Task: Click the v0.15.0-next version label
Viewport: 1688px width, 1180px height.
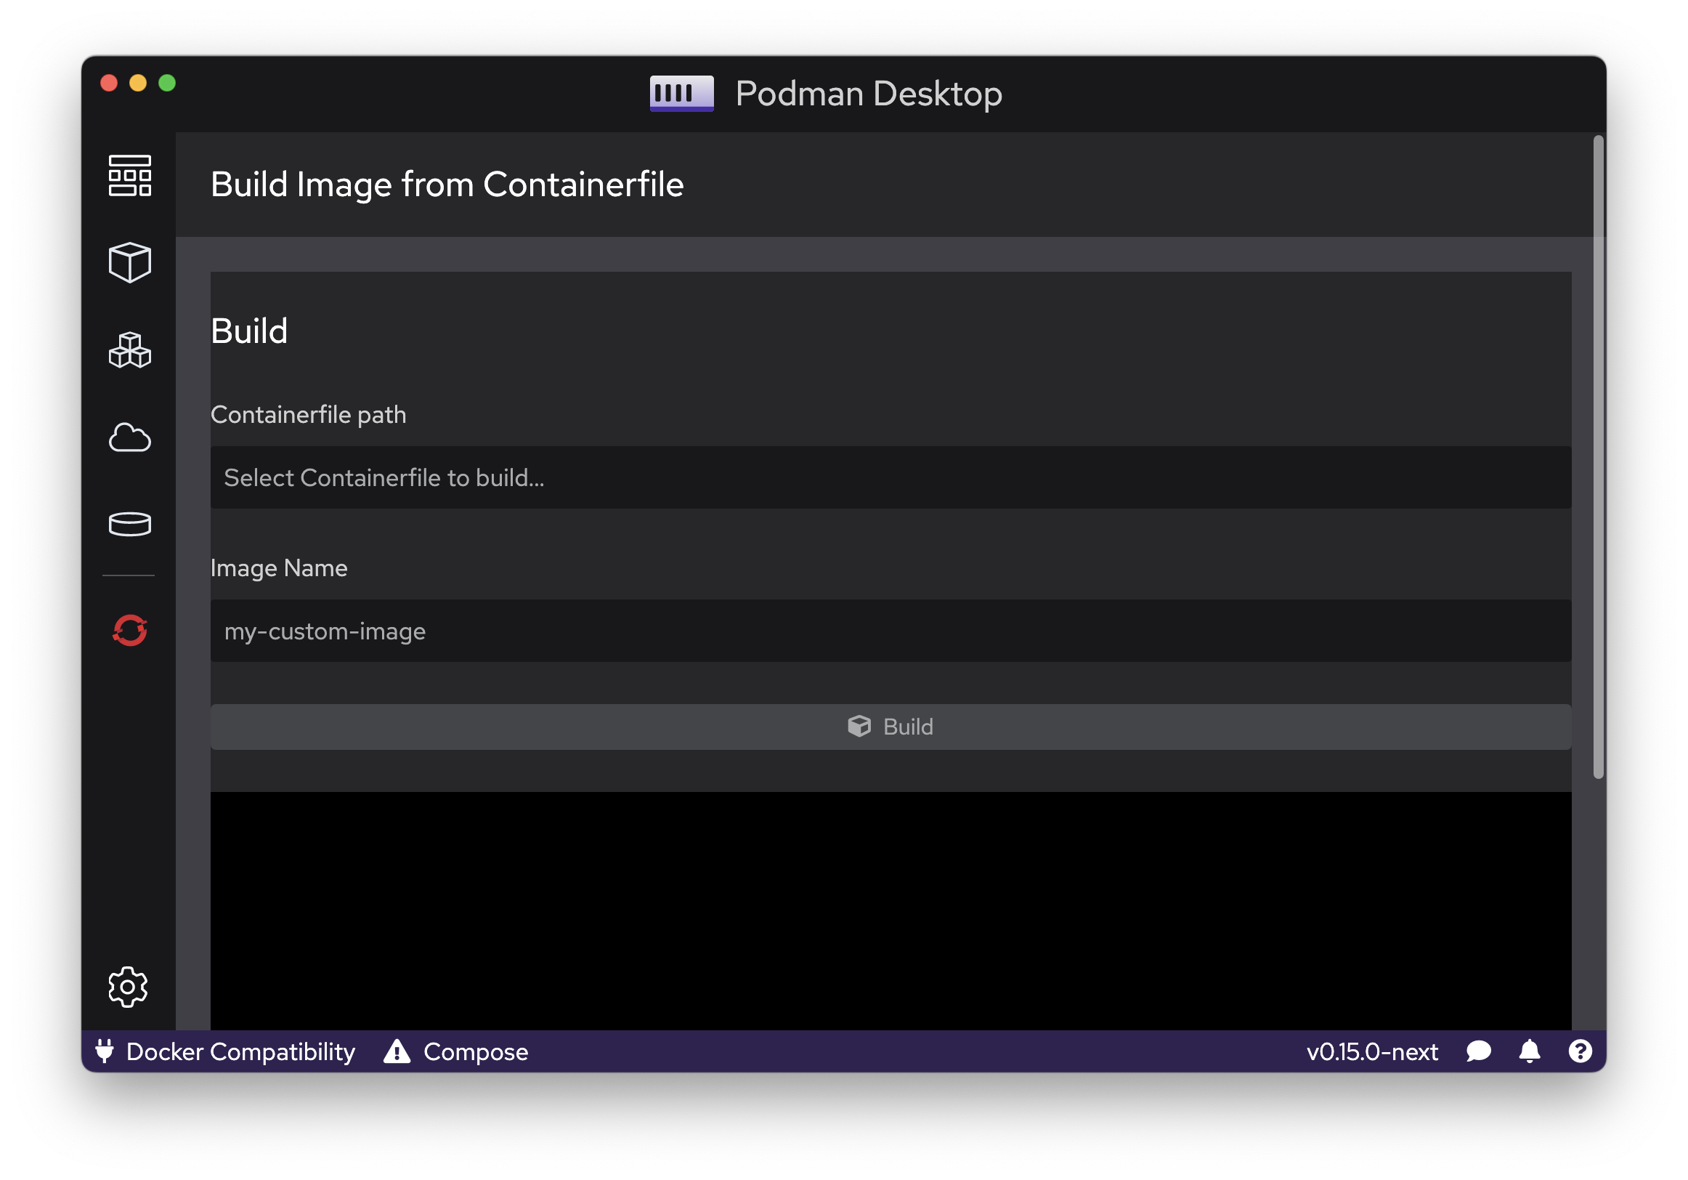Action: click(1372, 1051)
